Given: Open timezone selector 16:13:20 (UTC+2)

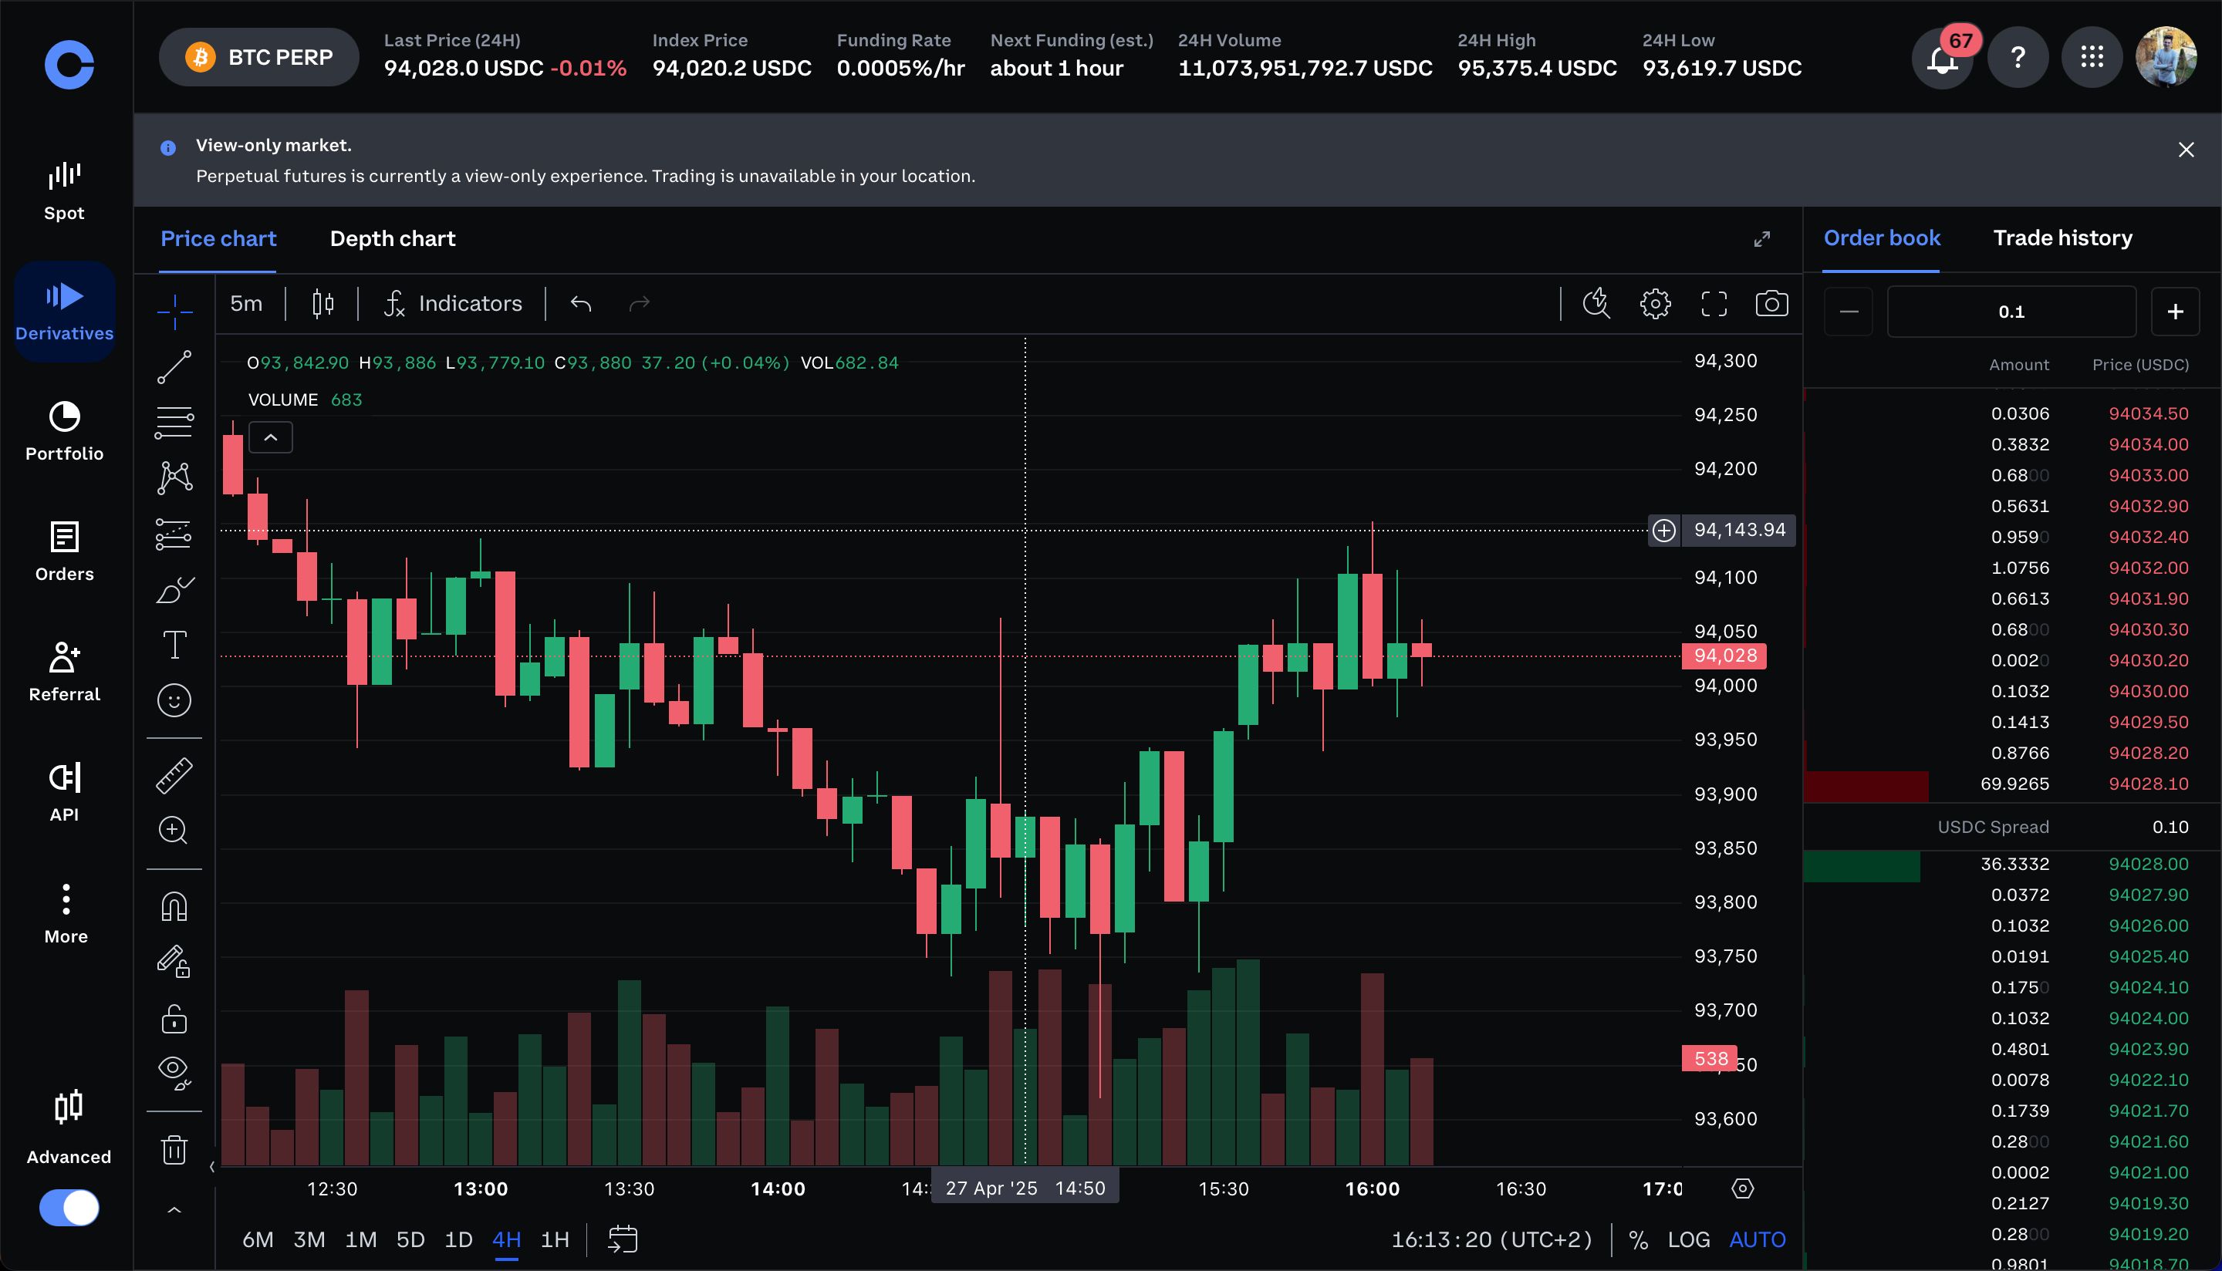Looking at the screenshot, I should tap(1491, 1239).
